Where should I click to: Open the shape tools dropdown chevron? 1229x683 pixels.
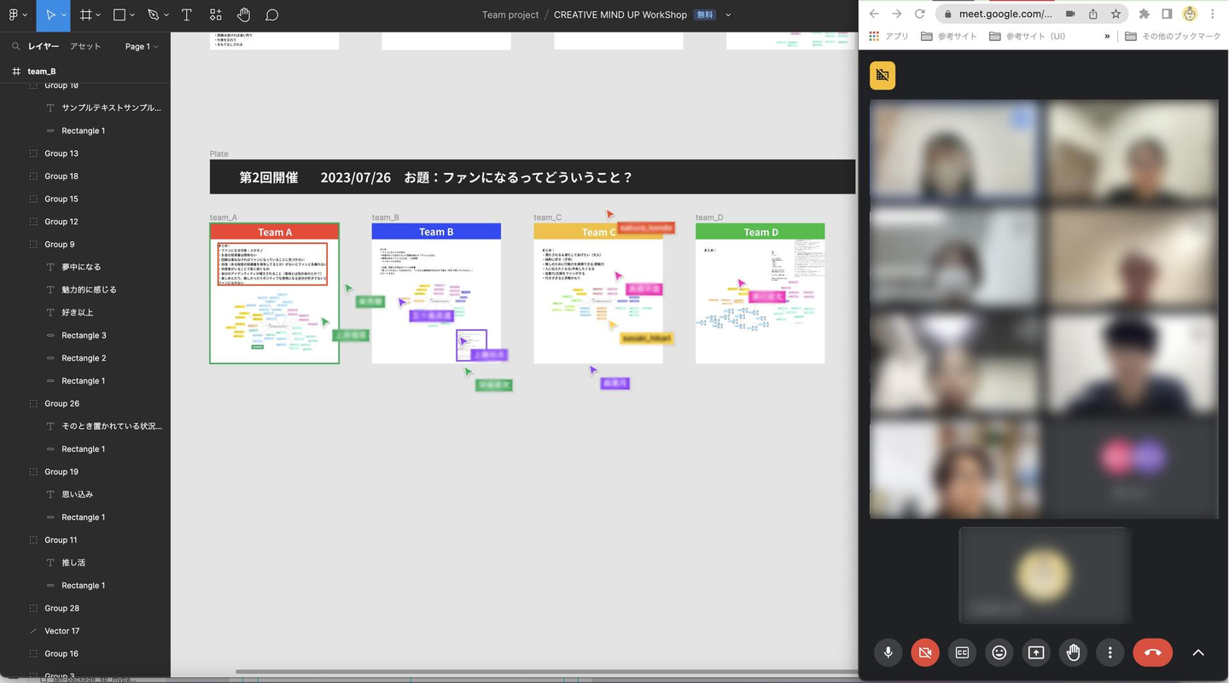(133, 15)
